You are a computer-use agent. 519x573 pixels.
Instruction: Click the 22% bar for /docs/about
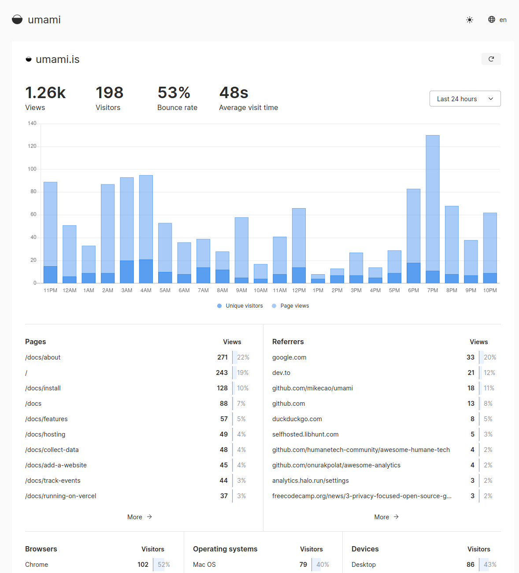coord(241,357)
